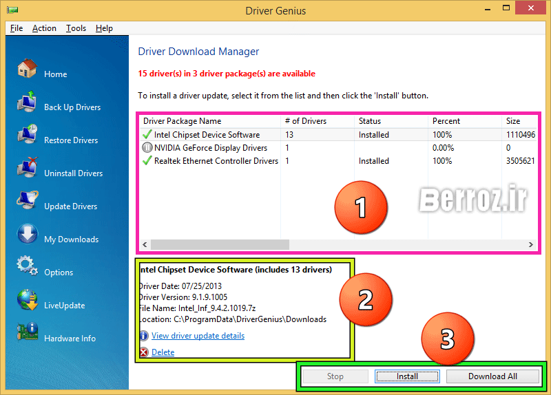The height and width of the screenshot is (395, 551).
Task: Click the Install button
Action: pos(407,376)
